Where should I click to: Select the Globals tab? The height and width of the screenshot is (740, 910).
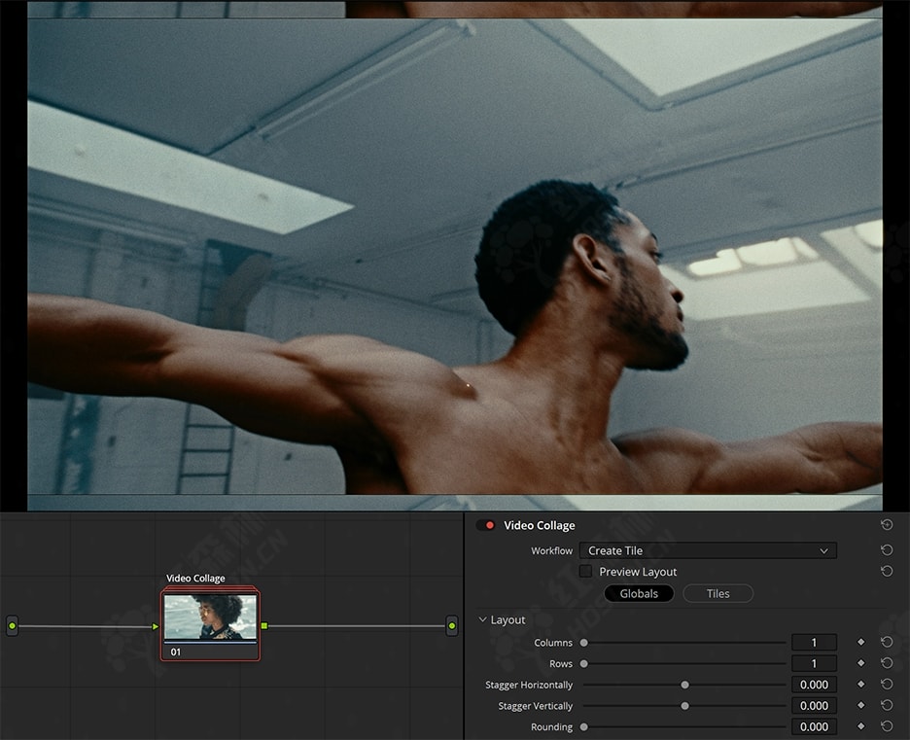(639, 593)
